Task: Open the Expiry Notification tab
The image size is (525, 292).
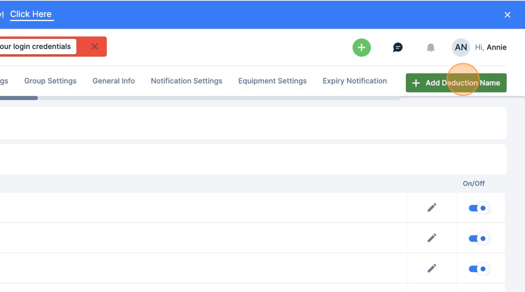Action: pos(354,81)
